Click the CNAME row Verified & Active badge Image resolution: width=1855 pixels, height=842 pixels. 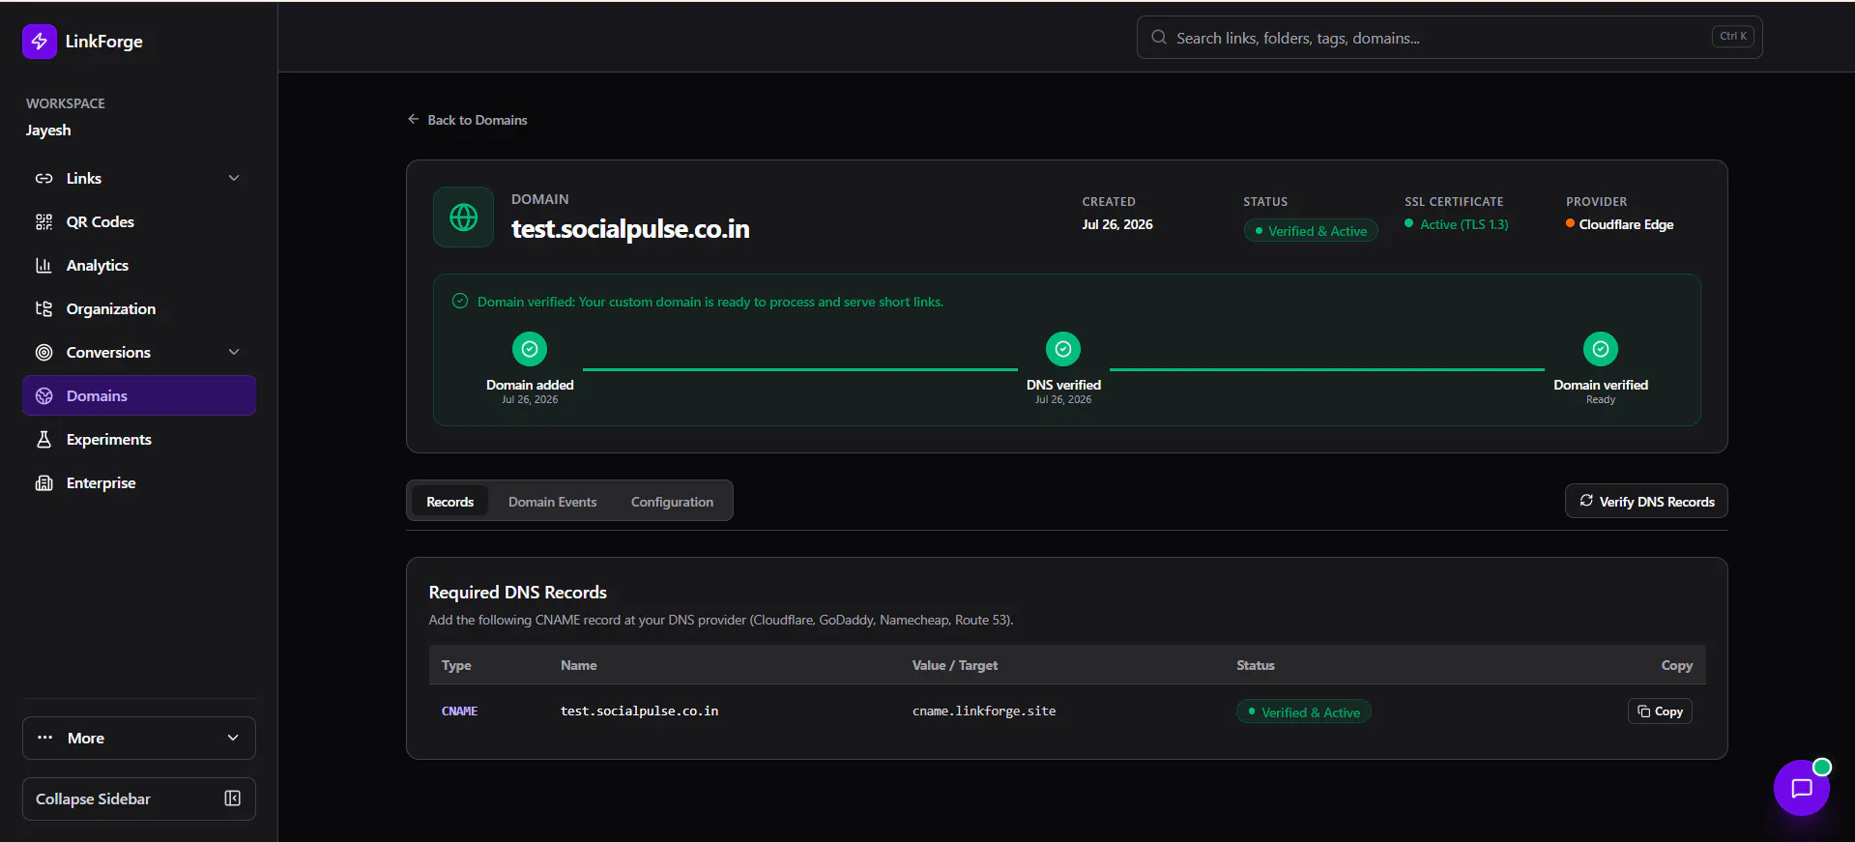click(1304, 712)
